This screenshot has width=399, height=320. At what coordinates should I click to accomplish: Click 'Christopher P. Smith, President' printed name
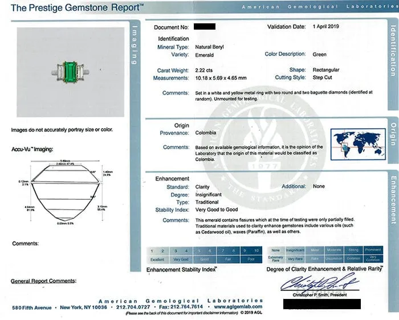[320, 295]
